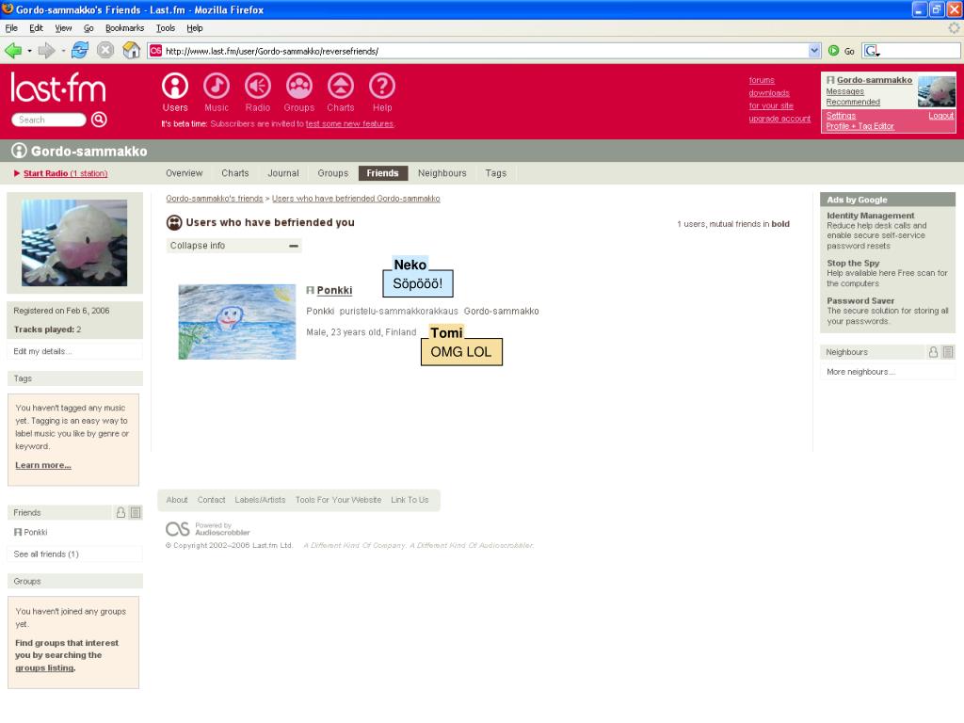Open the Forward button history dropdown arrow
Viewport: 964px width, 723px height.
click(x=63, y=51)
